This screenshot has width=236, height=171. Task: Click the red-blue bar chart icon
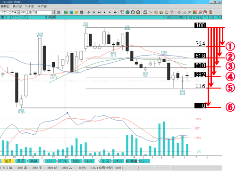(x=200, y=12)
